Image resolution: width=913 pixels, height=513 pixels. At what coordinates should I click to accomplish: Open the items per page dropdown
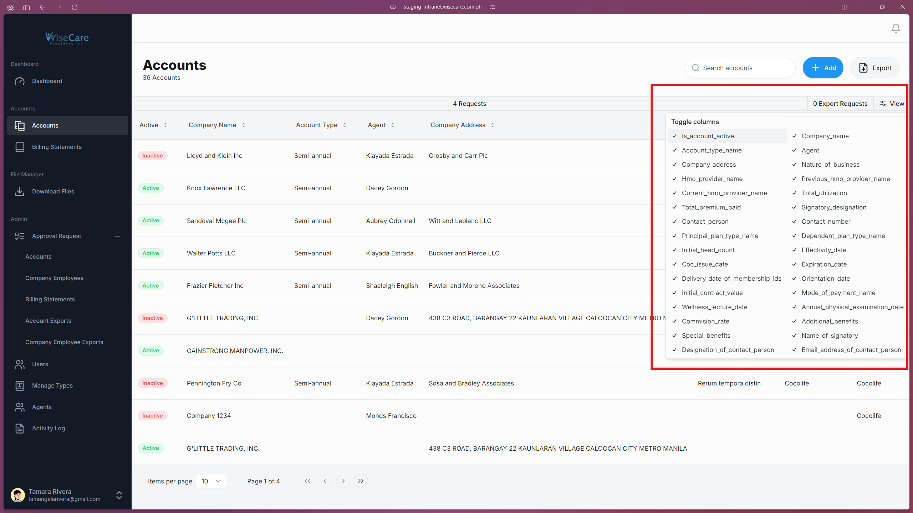click(x=211, y=481)
